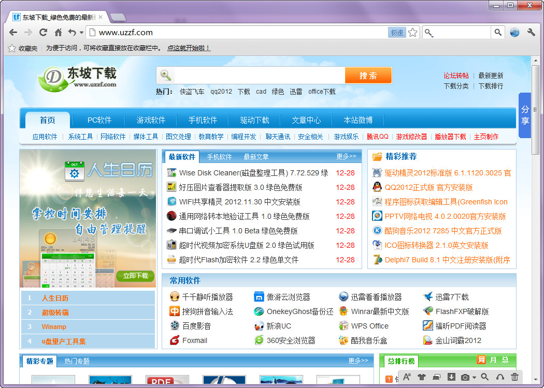The width and height of the screenshot is (544, 388).
Task: Click the vertical scrollbar up arrow
Action: click(x=535, y=60)
